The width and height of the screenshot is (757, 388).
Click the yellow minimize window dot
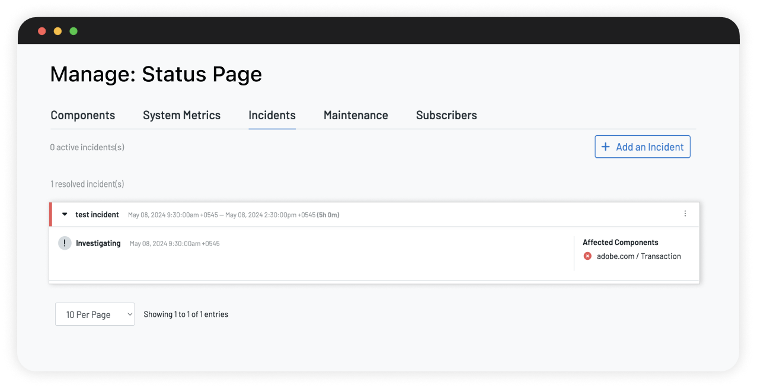click(58, 31)
